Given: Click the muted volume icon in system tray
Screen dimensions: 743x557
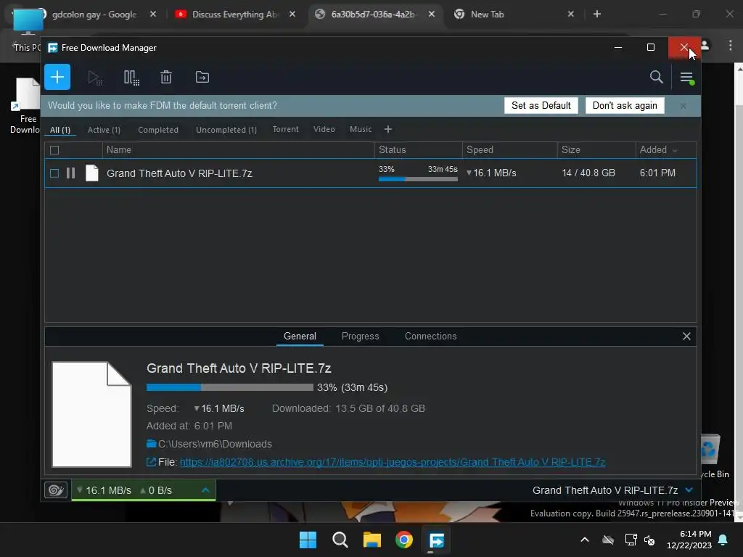Looking at the screenshot, I should 649,540.
